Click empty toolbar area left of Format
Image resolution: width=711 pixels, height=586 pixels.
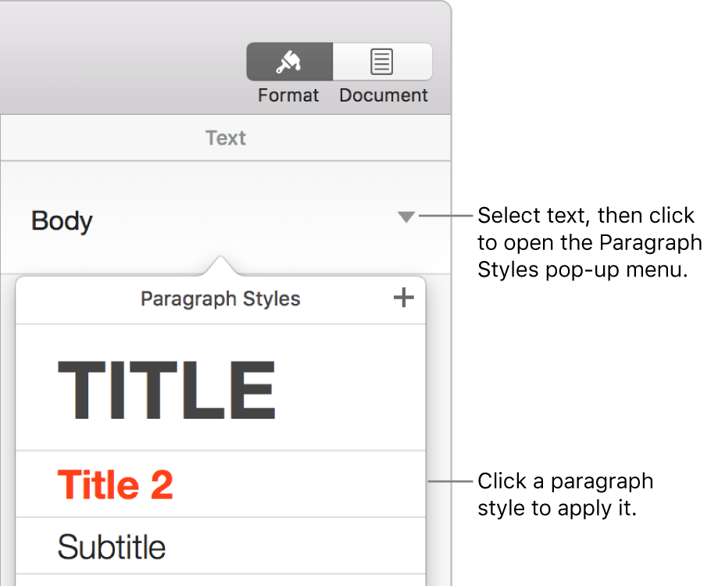[117, 63]
